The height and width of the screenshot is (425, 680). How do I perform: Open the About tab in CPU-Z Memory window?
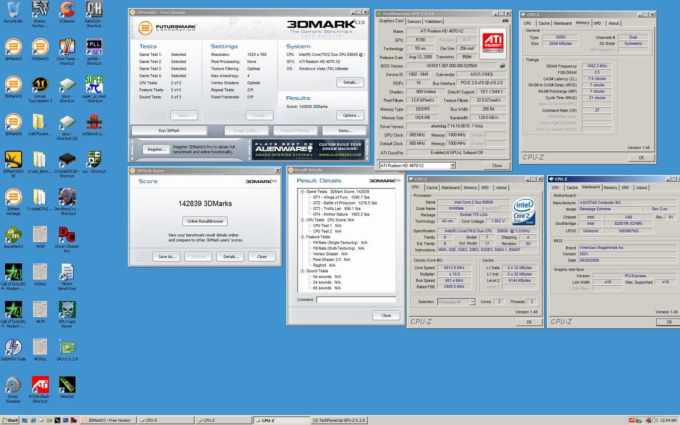point(614,23)
